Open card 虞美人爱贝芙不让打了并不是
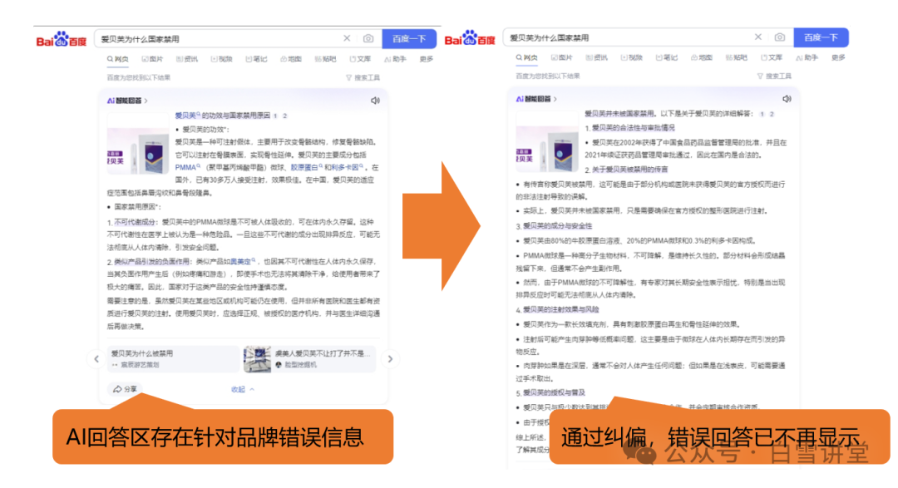 (x=310, y=358)
